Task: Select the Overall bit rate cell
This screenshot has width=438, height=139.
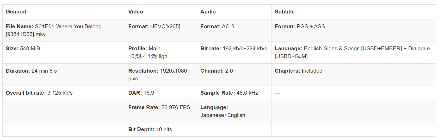Action: coord(64,93)
